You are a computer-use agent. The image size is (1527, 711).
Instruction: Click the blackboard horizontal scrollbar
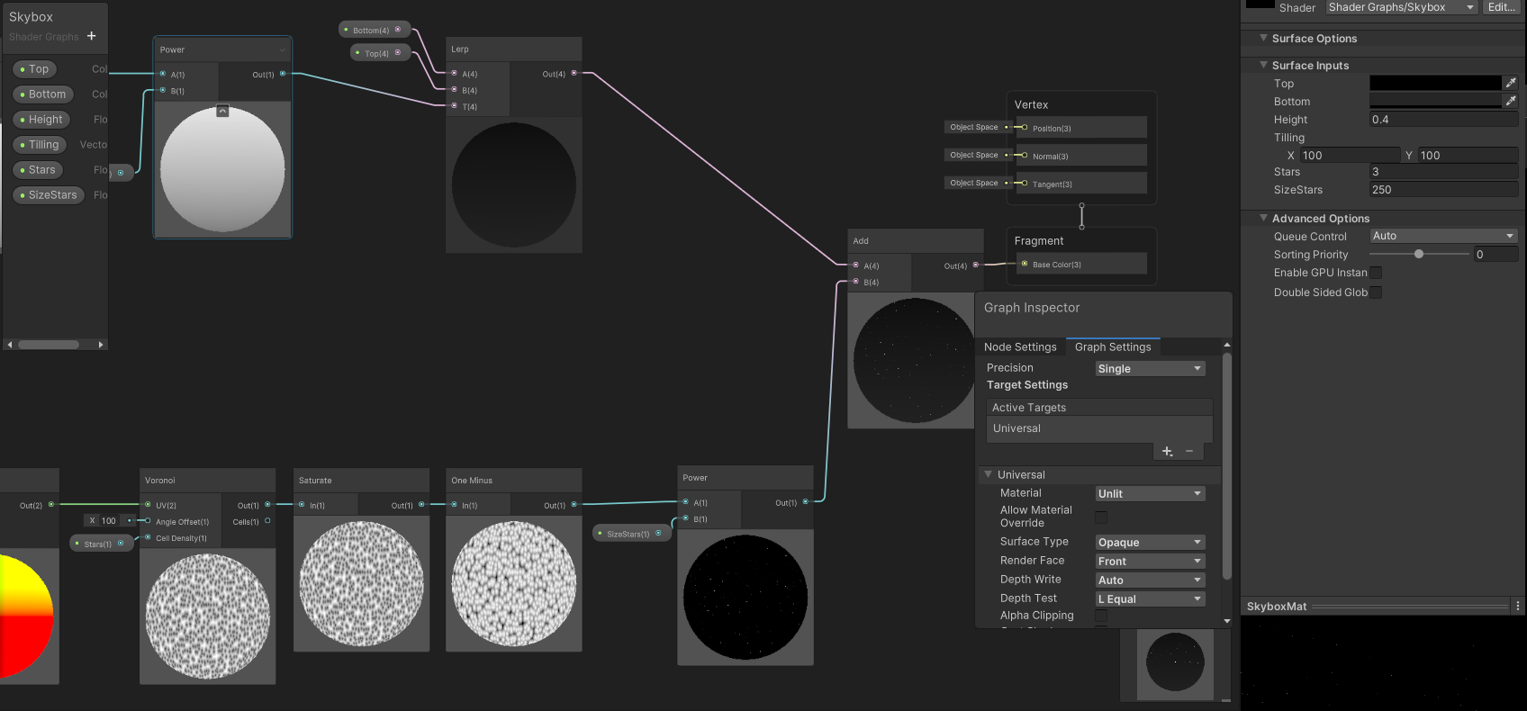[49, 345]
